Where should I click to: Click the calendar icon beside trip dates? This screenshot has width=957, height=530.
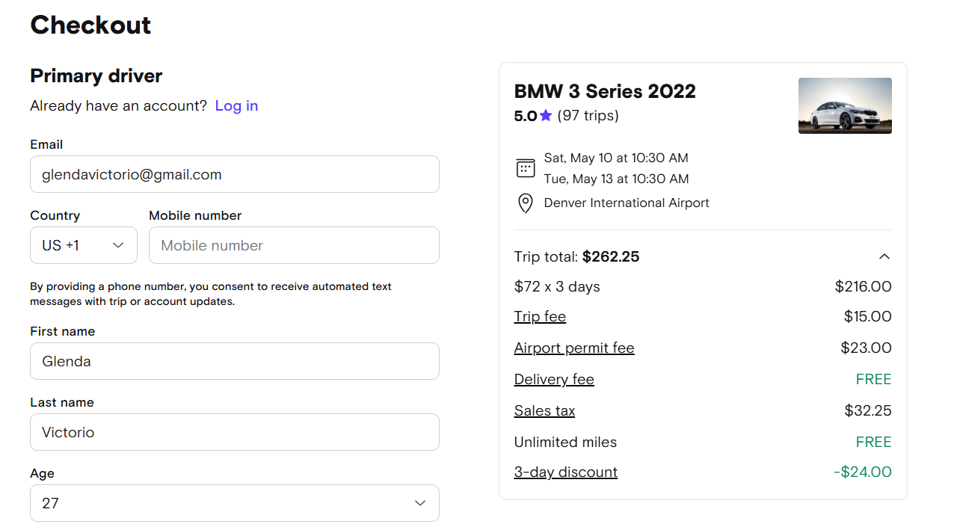tap(526, 168)
